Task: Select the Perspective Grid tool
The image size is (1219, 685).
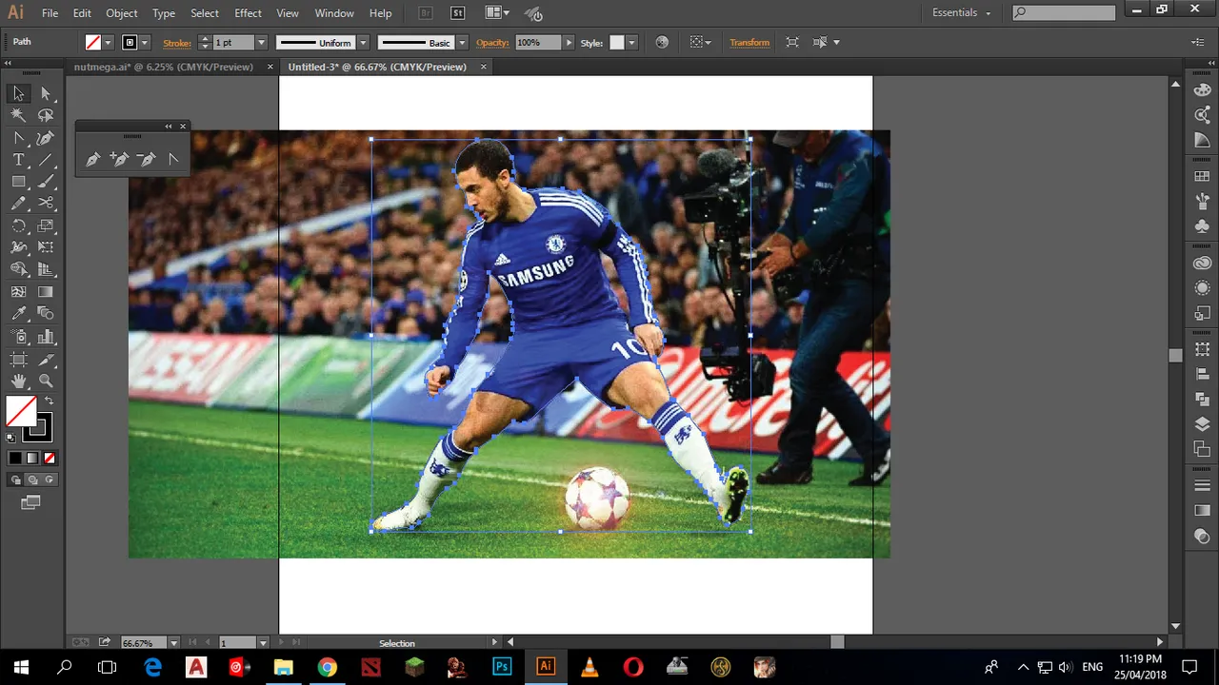Action: point(46,270)
